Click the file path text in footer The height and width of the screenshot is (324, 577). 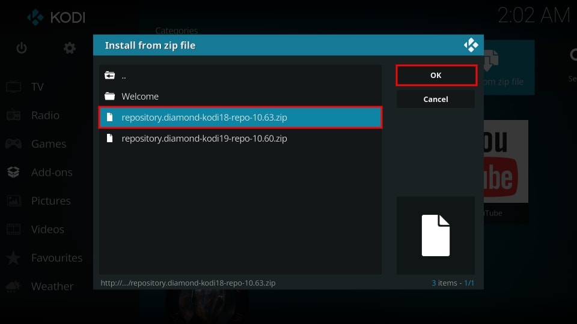(188, 283)
